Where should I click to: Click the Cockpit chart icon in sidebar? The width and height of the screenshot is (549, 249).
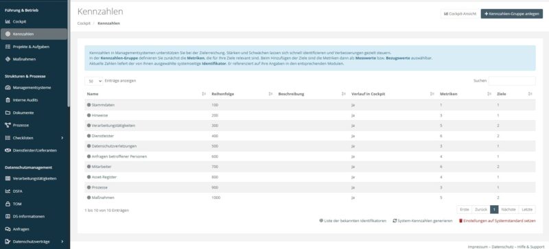coord(8,22)
